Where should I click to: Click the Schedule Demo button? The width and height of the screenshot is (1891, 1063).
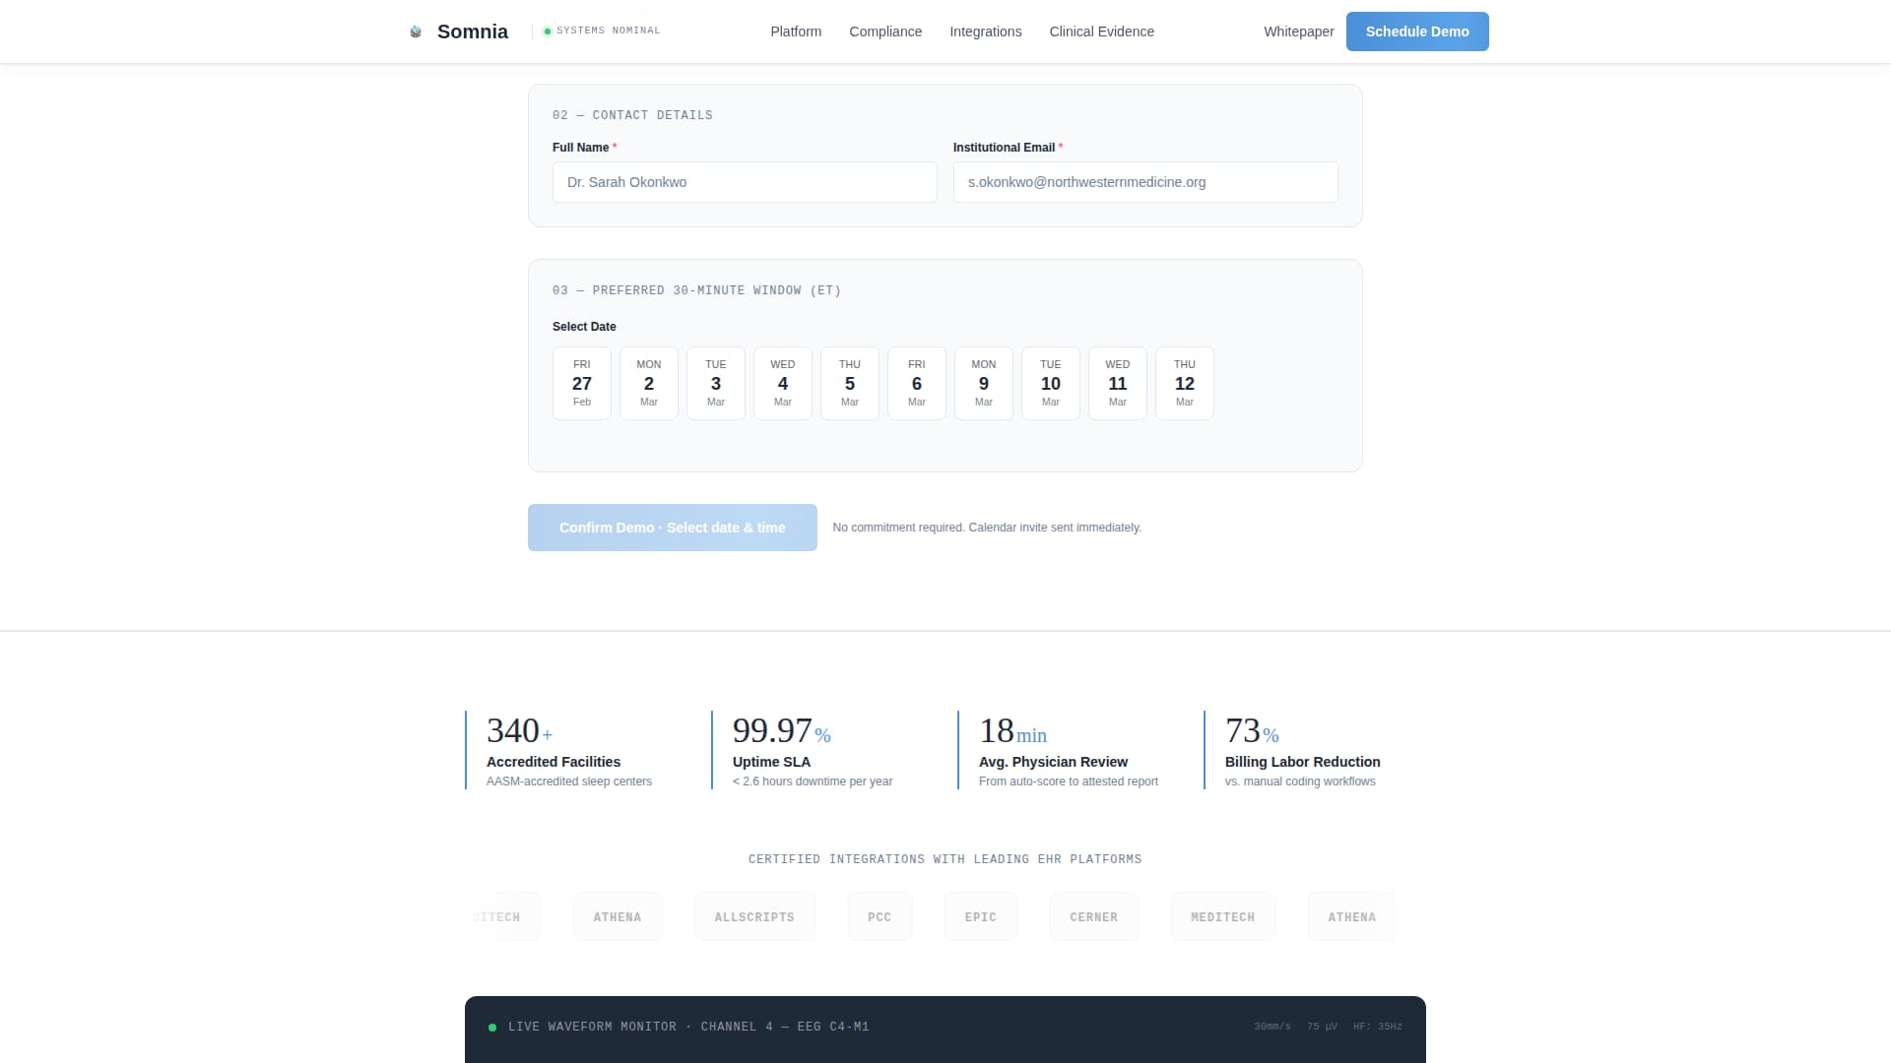[x=1417, y=31]
